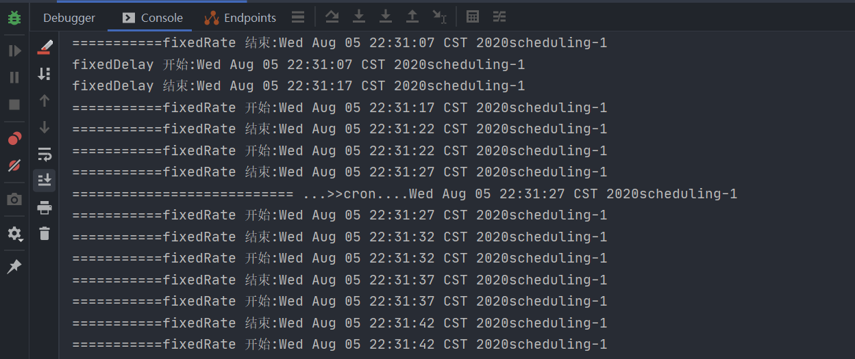
Task: Pin the current debug tab
Action: click(x=14, y=267)
